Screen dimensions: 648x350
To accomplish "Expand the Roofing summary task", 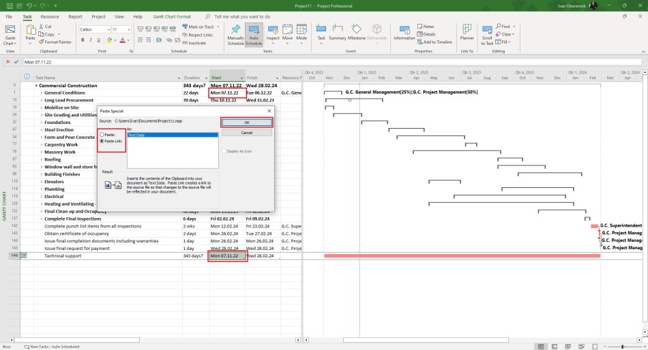I will (x=42, y=159).
